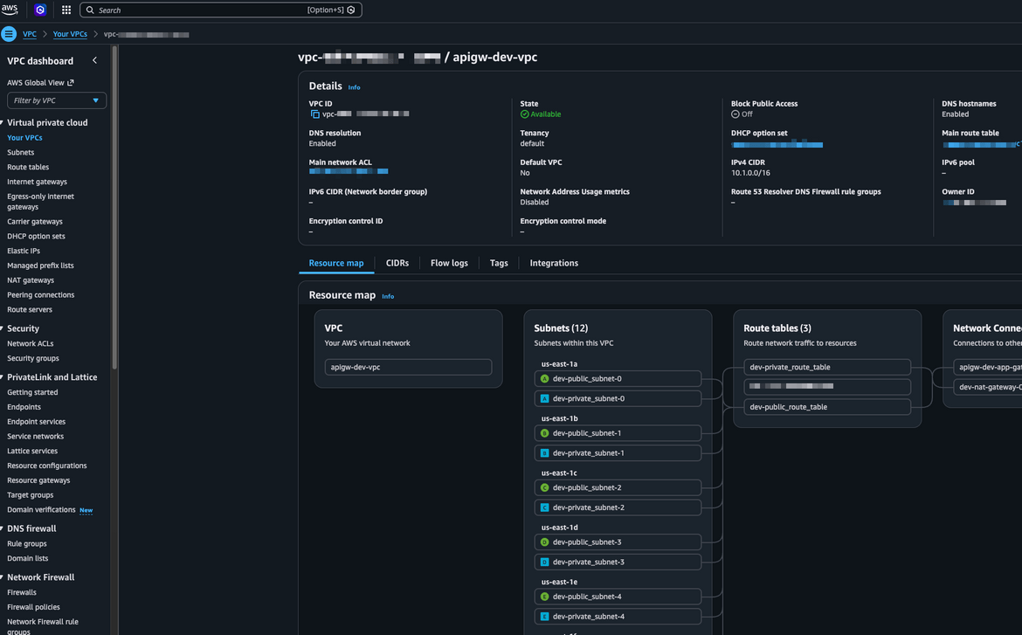1022x635 pixels.
Task: Collapse the Network Firewall section
Action: point(2,577)
